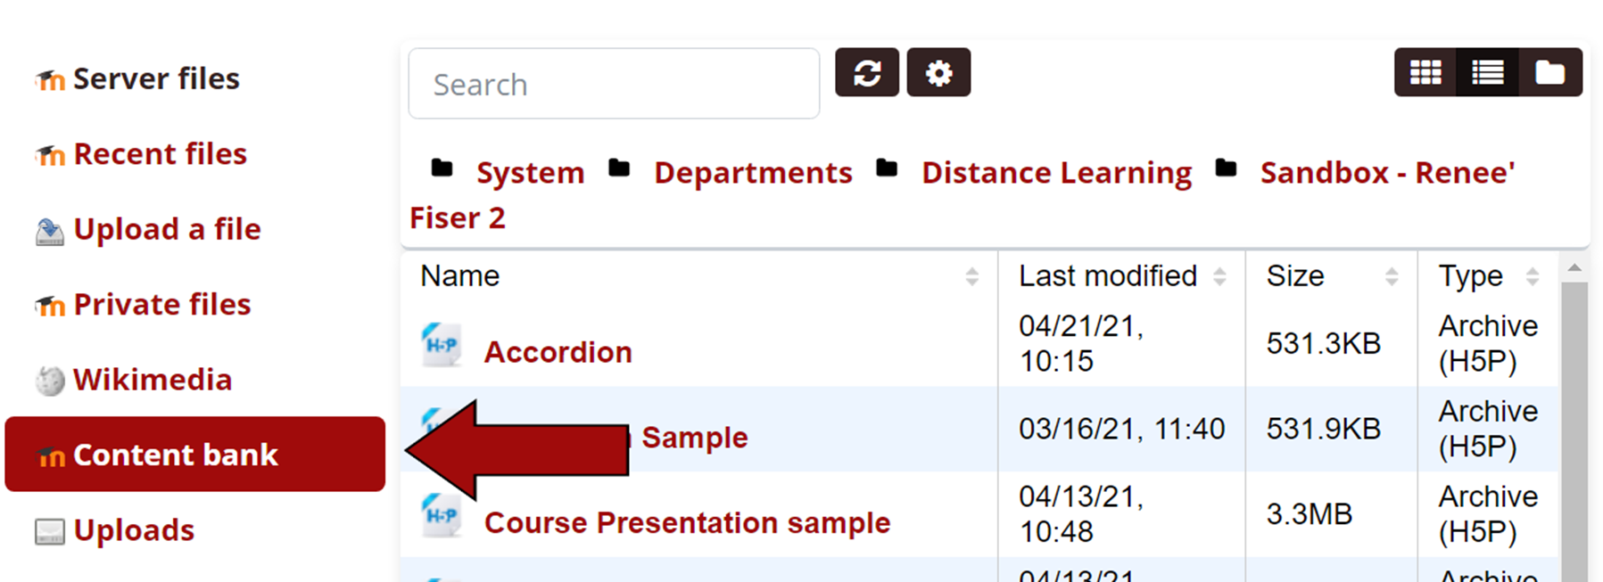Sort using the Size column arrows
This screenshot has height=582, width=1603.
[x=1392, y=276]
